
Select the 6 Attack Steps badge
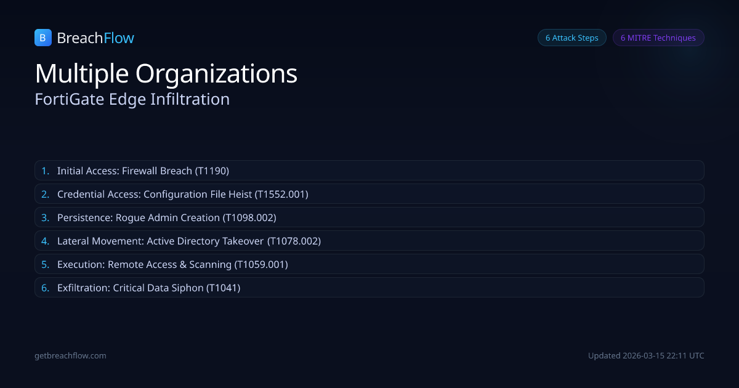[x=571, y=38]
